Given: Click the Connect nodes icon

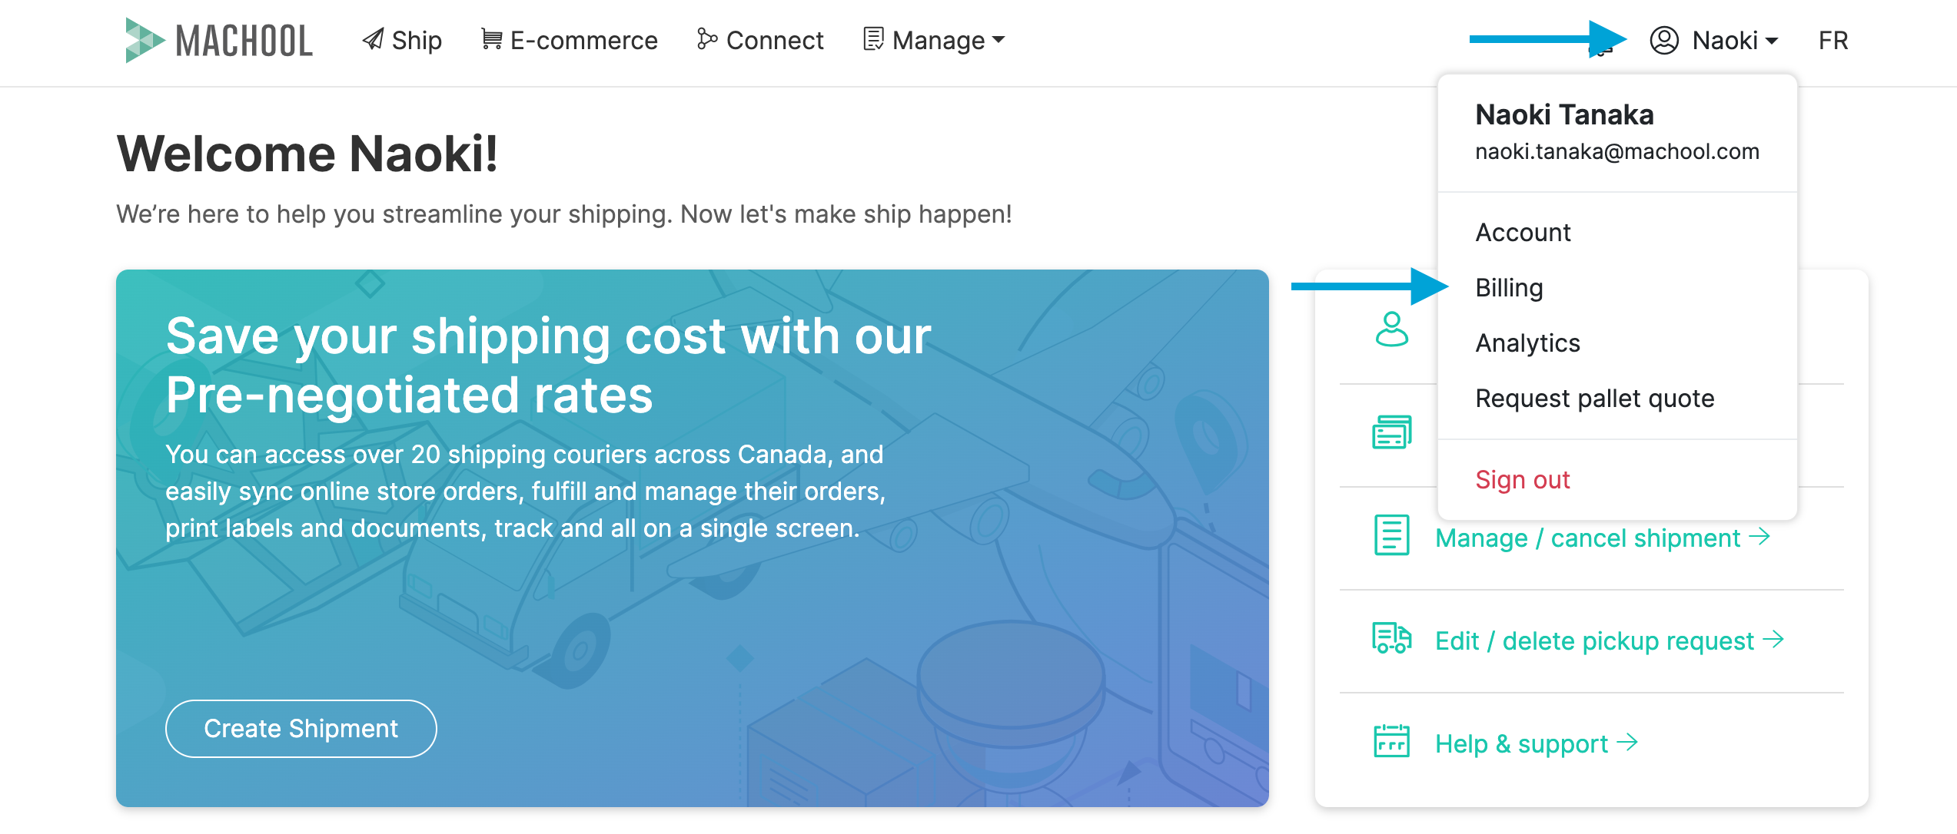Looking at the screenshot, I should click(x=707, y=38).
